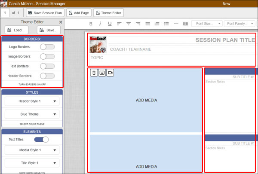Click the Add Page button
This screenshot has width=258, height=174.
click(78, 13)
